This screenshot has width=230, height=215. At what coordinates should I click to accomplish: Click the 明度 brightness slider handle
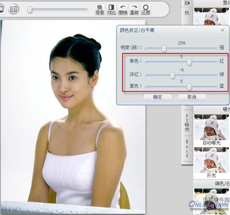click(164, 49)
